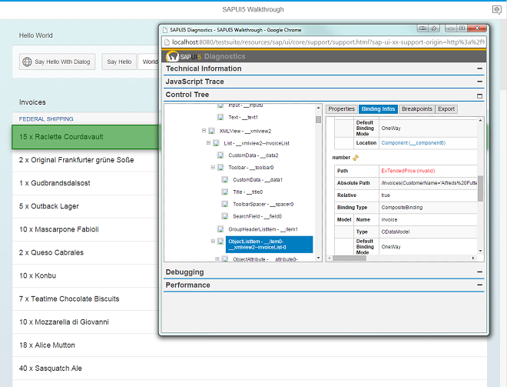
Task: Click the icon in the top-right page header
Action: (496, 9)
